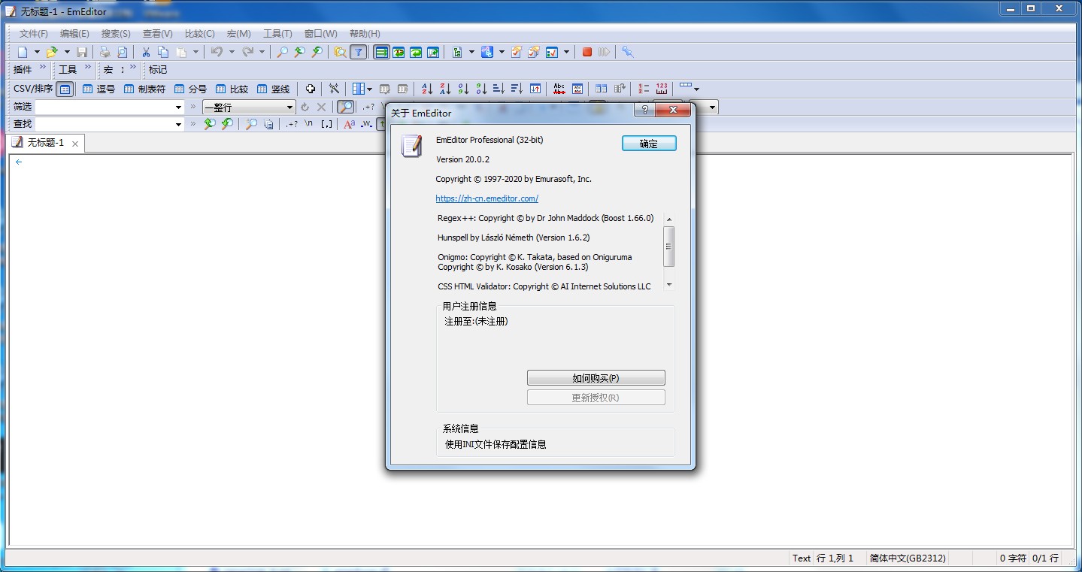Redo the last undone action
Image resolution: width=1082 pixels, height=572 pixels.
tap(247, 52)
